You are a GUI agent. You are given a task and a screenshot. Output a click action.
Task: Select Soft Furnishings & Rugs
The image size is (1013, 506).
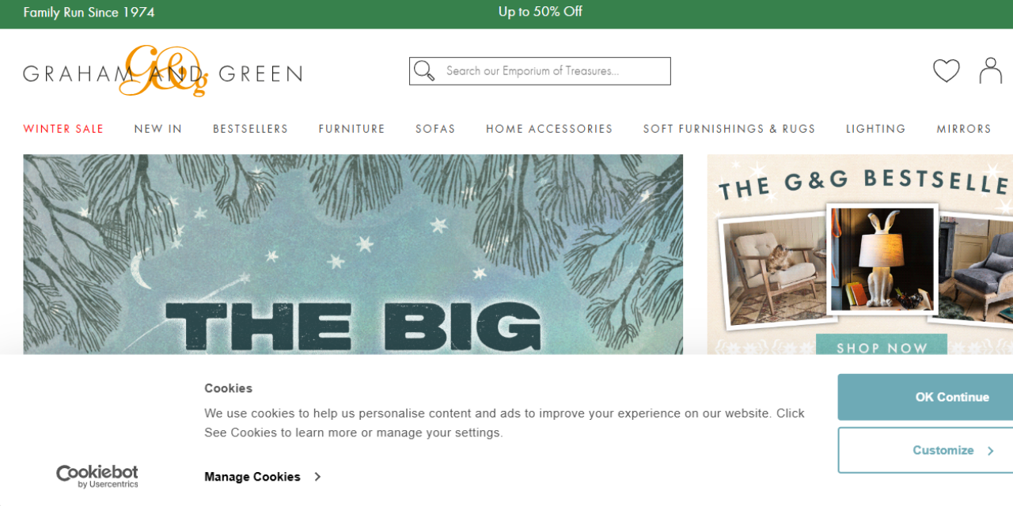click(x=729, y=129)
